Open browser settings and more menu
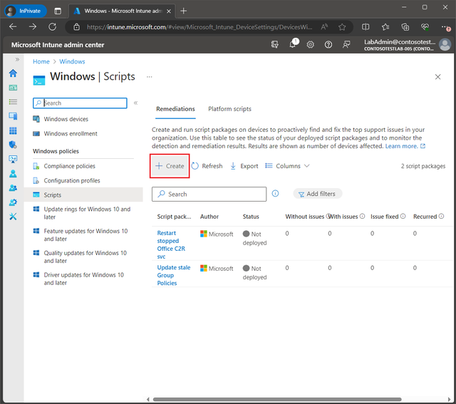The image size is (456, 404). tap(445, 27)
